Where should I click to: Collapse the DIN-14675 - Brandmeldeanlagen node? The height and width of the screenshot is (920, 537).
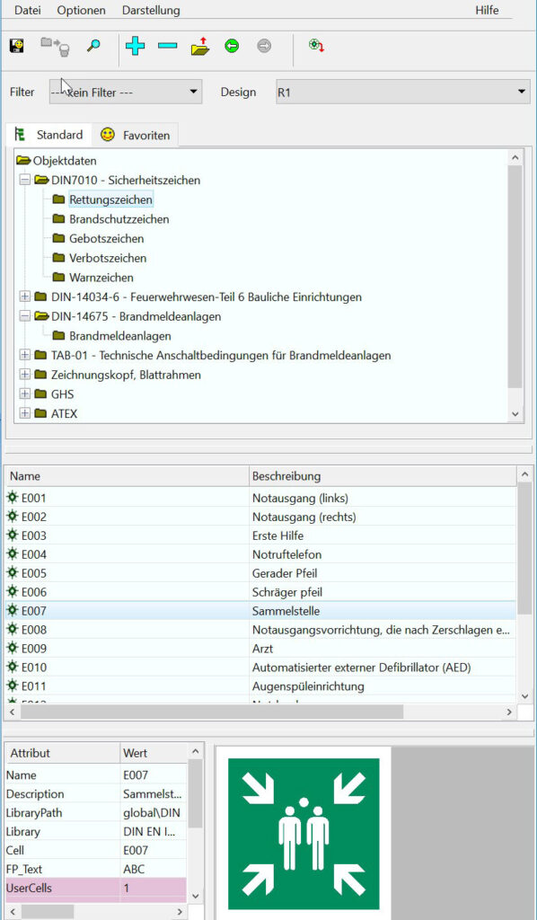tap(24, 316)
